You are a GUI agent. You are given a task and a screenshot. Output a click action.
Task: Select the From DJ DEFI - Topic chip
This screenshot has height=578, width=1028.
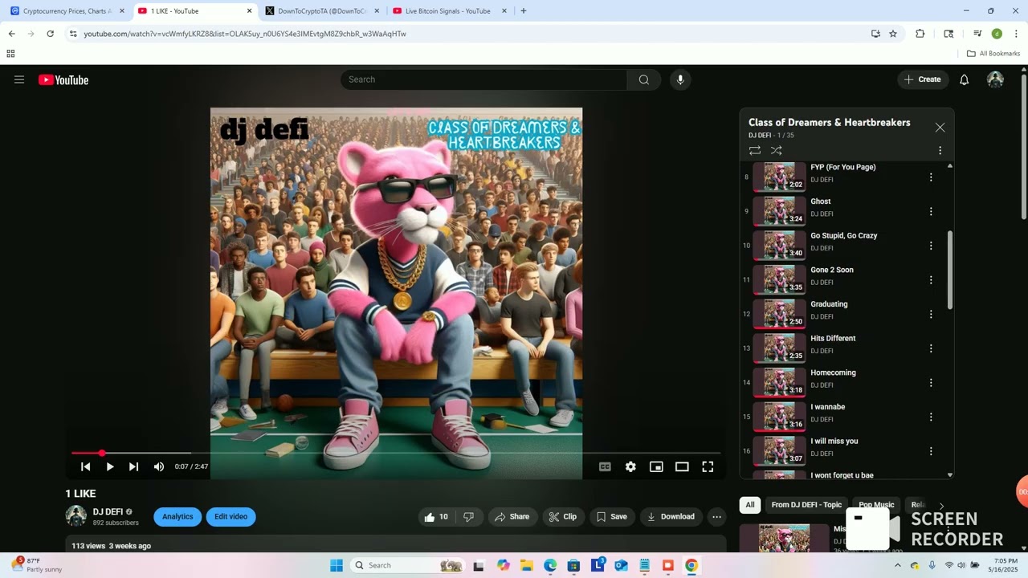pyautogui.click(x=806, y=505)
